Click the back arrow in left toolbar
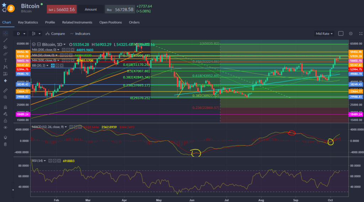The width and height of the screenshot is (364, 202). point(5,81)
